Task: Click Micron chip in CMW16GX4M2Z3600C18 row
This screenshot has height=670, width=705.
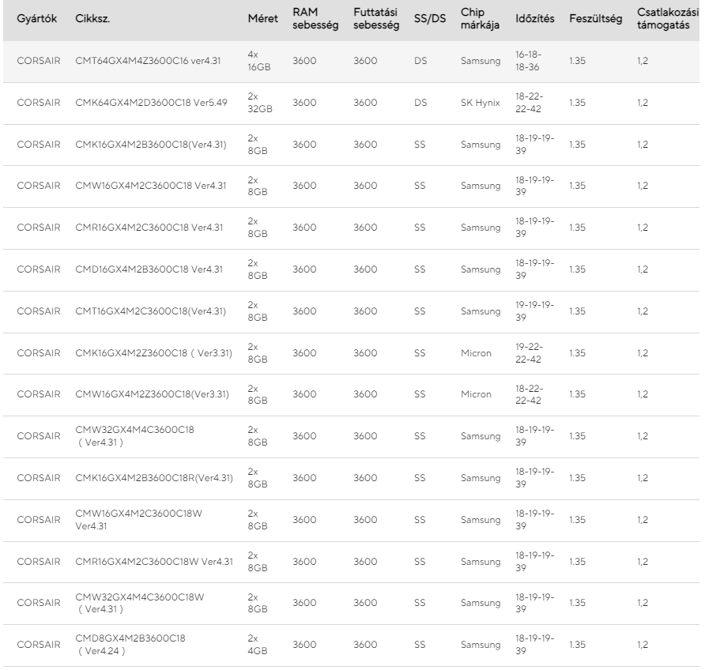Action: tap(476, 394)
